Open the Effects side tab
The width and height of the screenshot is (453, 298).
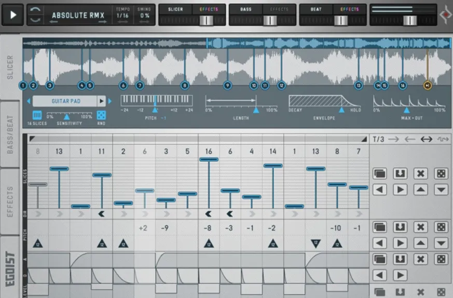(10, 201)
